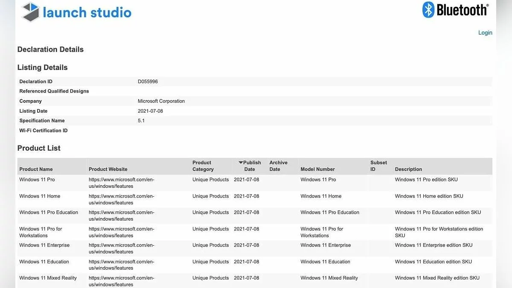Select product name Windows 11 Home
Viewport: 512px width, 288px height.
point(40,196)
